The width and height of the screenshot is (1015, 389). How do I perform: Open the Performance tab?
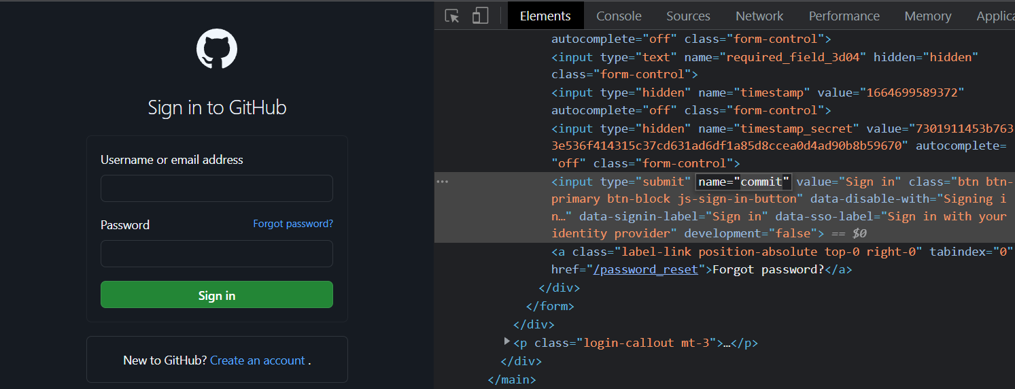pyautogui.click(x=844, y=16)
